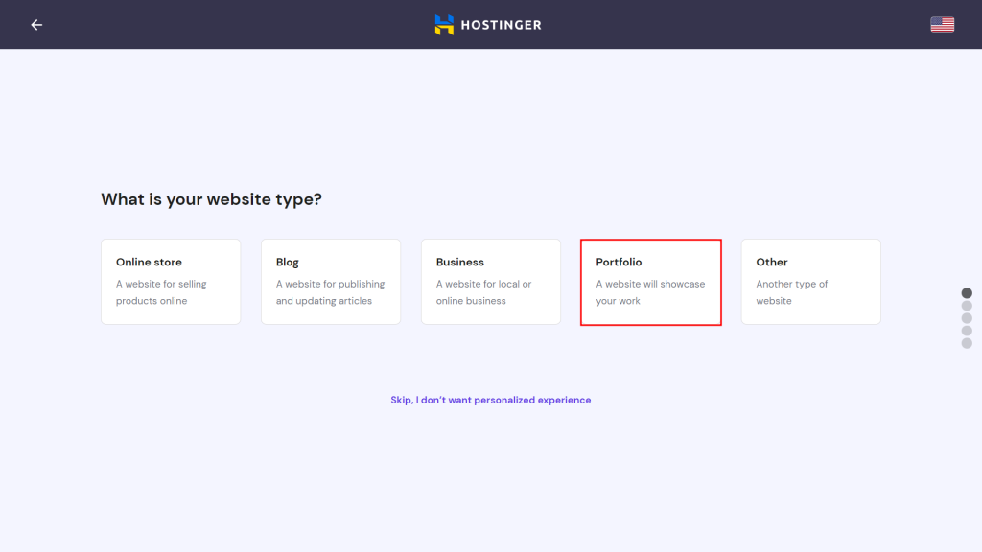Select the Other website type

[x=810, y=281]
